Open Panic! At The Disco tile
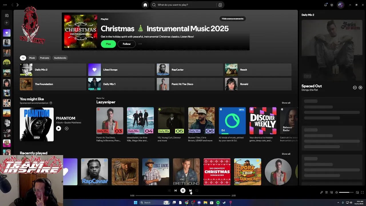 pyautogui.click(x=190, y=84)
